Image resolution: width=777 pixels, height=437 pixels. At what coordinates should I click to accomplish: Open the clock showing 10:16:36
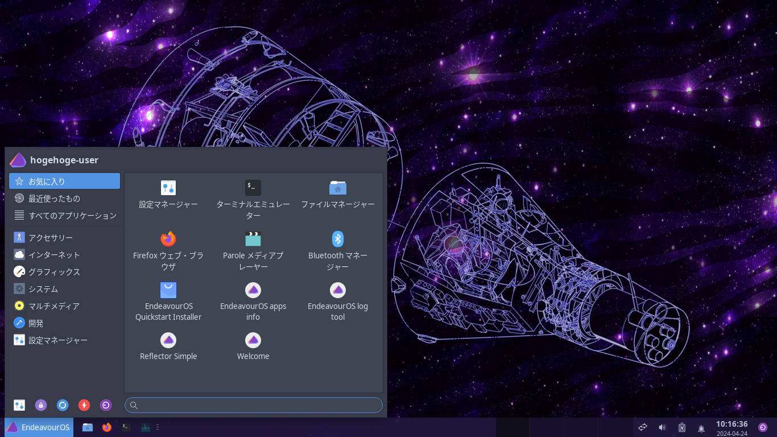[x=731, y=428]
